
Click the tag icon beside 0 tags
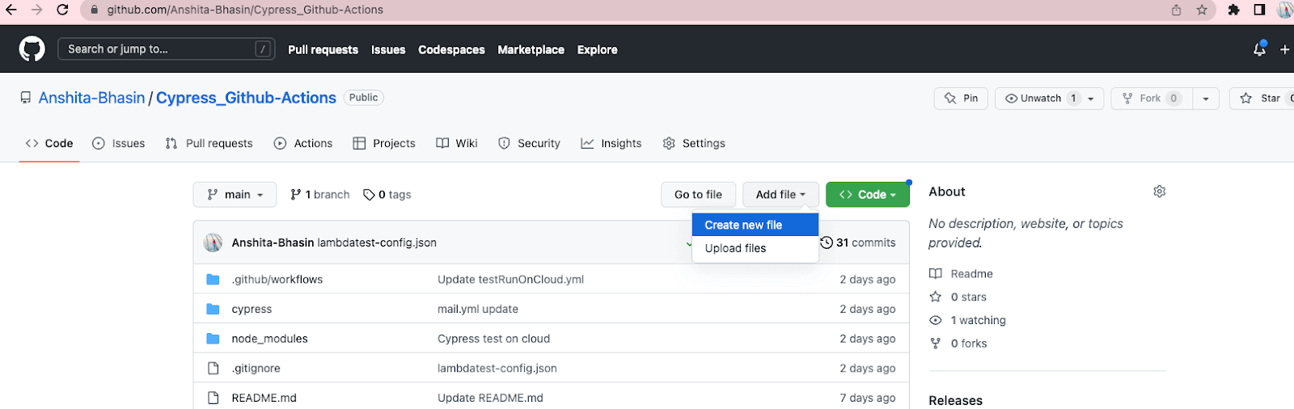point(369,195)
